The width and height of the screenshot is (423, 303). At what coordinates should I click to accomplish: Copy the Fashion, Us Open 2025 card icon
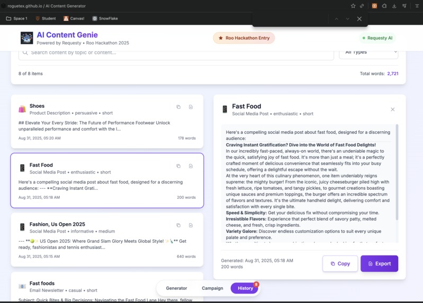(x=178, y=225)
